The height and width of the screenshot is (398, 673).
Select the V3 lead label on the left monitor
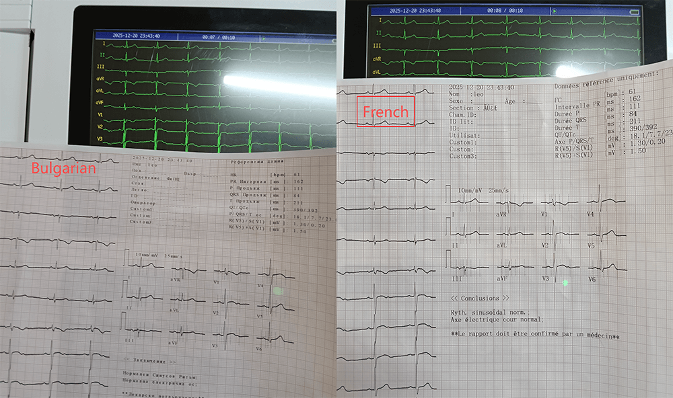(x=100, y=138)
